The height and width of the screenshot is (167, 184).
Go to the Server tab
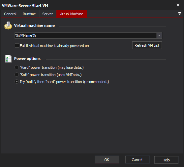47,14
